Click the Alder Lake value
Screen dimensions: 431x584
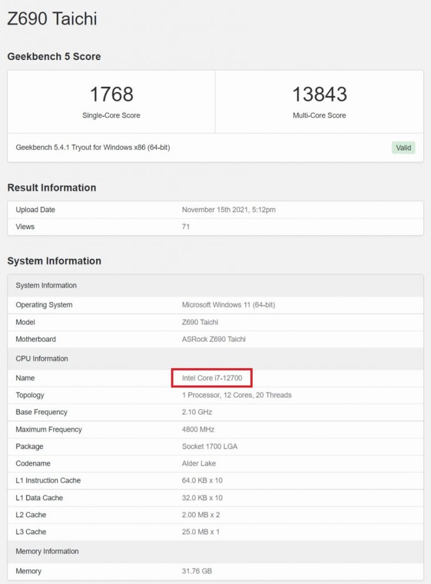199,464
